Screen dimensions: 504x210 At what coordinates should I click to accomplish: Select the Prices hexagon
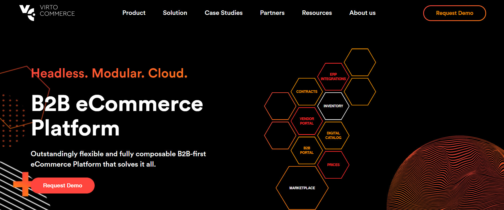(333, 165)
